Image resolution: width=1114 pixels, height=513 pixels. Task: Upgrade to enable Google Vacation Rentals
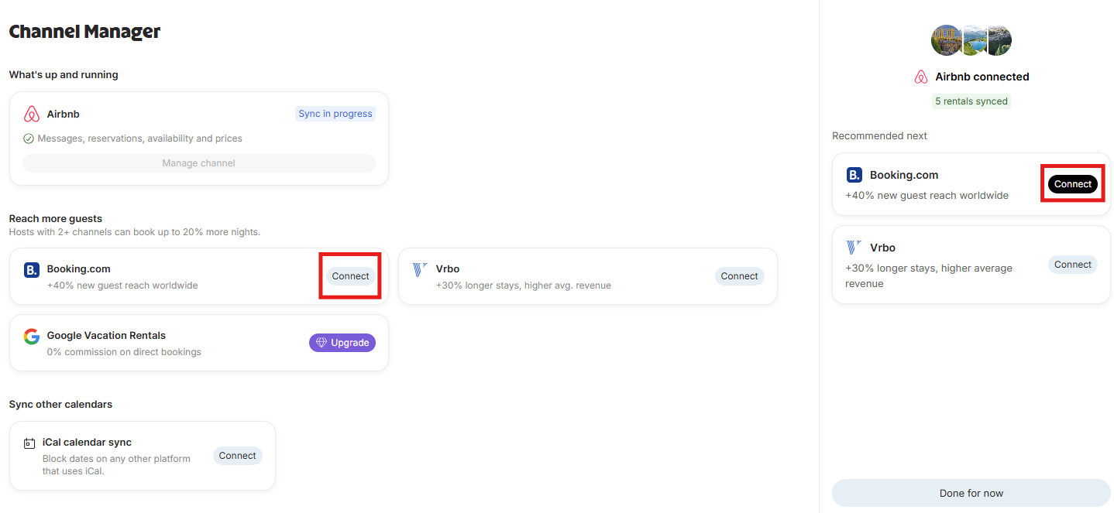click(x=342, y=343)
